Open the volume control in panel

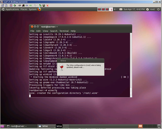(x=115, y=9)
